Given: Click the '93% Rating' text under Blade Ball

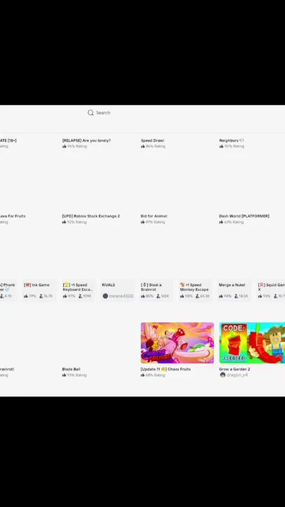Looking at the screenshot, I should [x=77, y=375].
